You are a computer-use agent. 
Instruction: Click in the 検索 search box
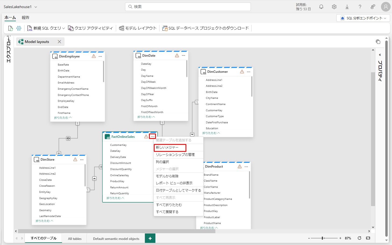point(188,7)
